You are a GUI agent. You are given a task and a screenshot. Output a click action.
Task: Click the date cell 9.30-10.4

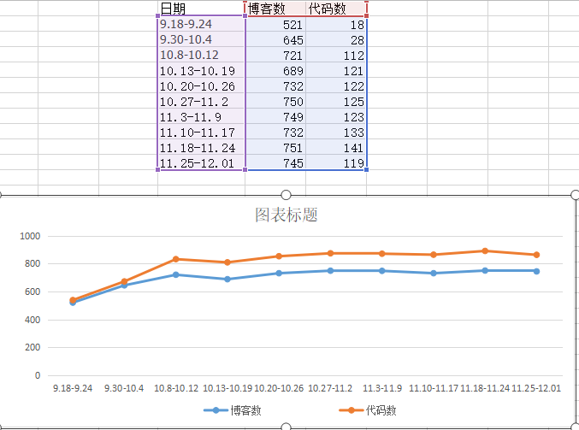(201, 39)
